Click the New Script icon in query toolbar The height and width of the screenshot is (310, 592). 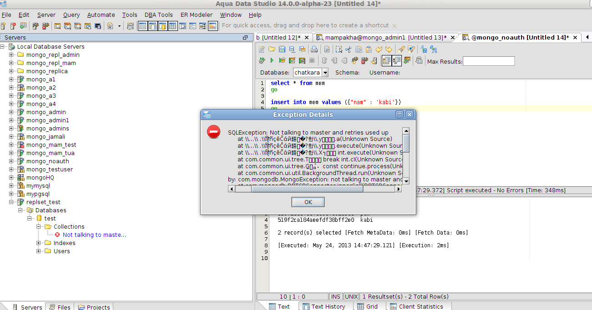[x=262, y=49]
